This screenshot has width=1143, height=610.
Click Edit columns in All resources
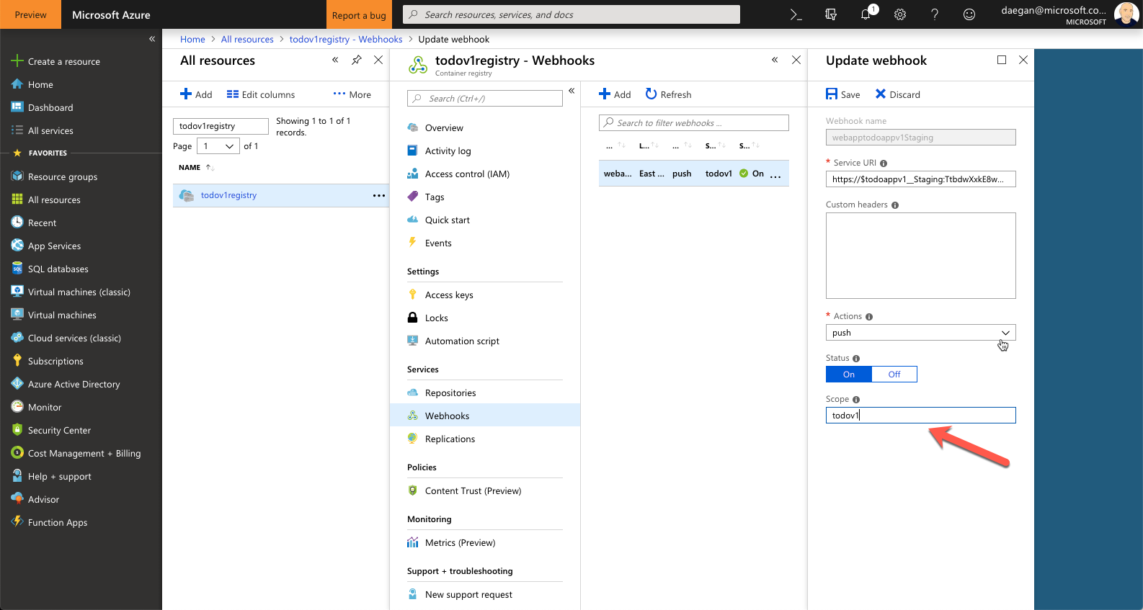tap(261, 94)
